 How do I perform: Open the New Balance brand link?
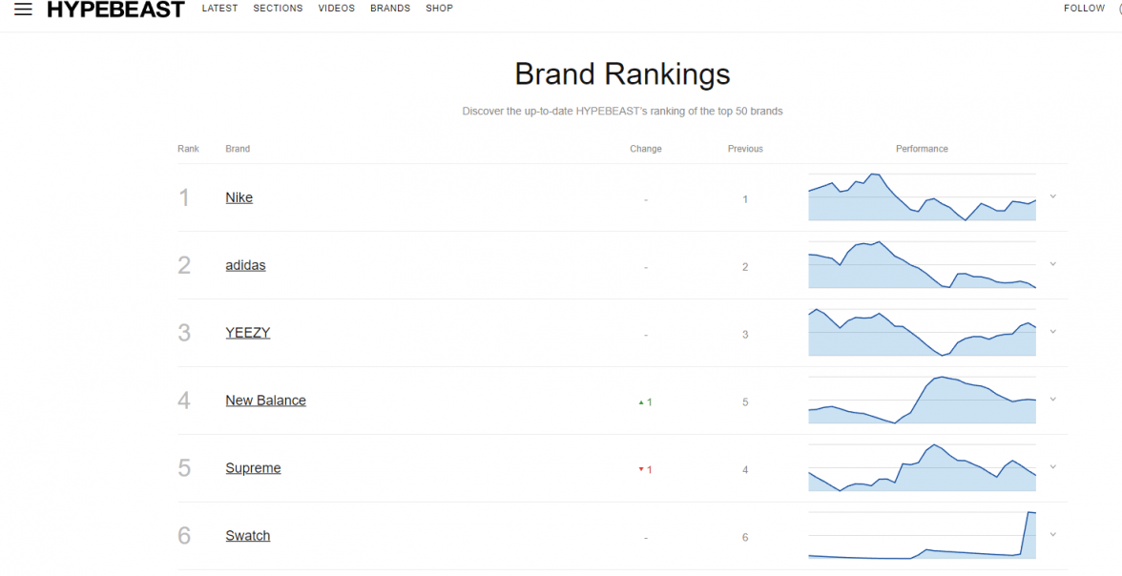tap(265, 401)
